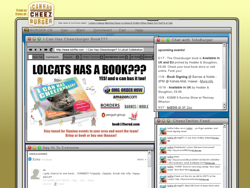
Task: Open the Lol News & Politics link
Action: (130, 23)
